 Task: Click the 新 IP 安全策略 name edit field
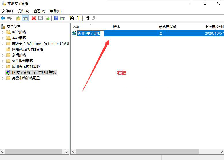(x=90, y=34)
